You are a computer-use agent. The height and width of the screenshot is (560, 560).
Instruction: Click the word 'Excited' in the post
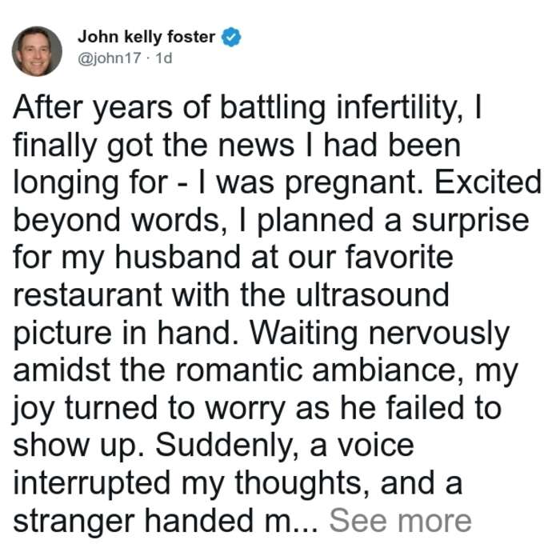[x=488, y=182]
